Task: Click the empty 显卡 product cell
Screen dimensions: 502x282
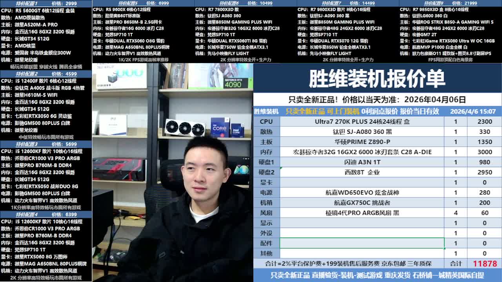Action: point(362,183)
